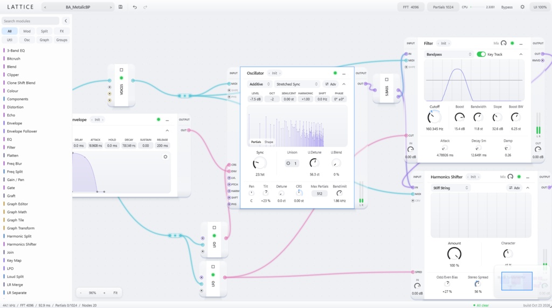Collapse the Filter panel with the caret
552x308 pixels.
coord(521,54)
